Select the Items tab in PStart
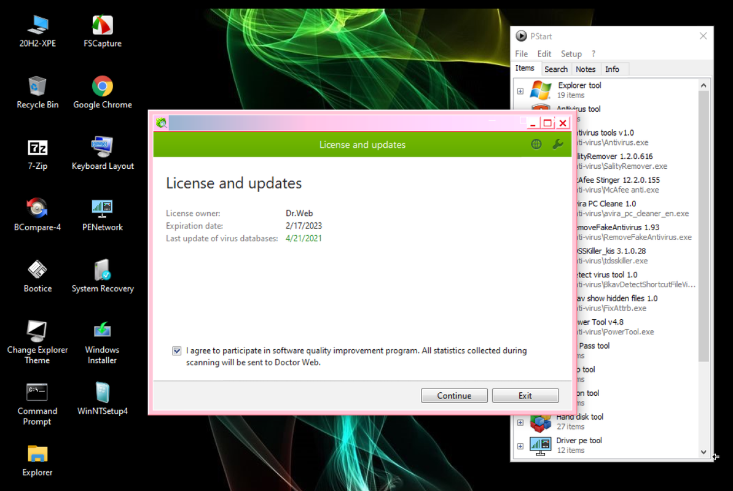 [x=525, y=68]
